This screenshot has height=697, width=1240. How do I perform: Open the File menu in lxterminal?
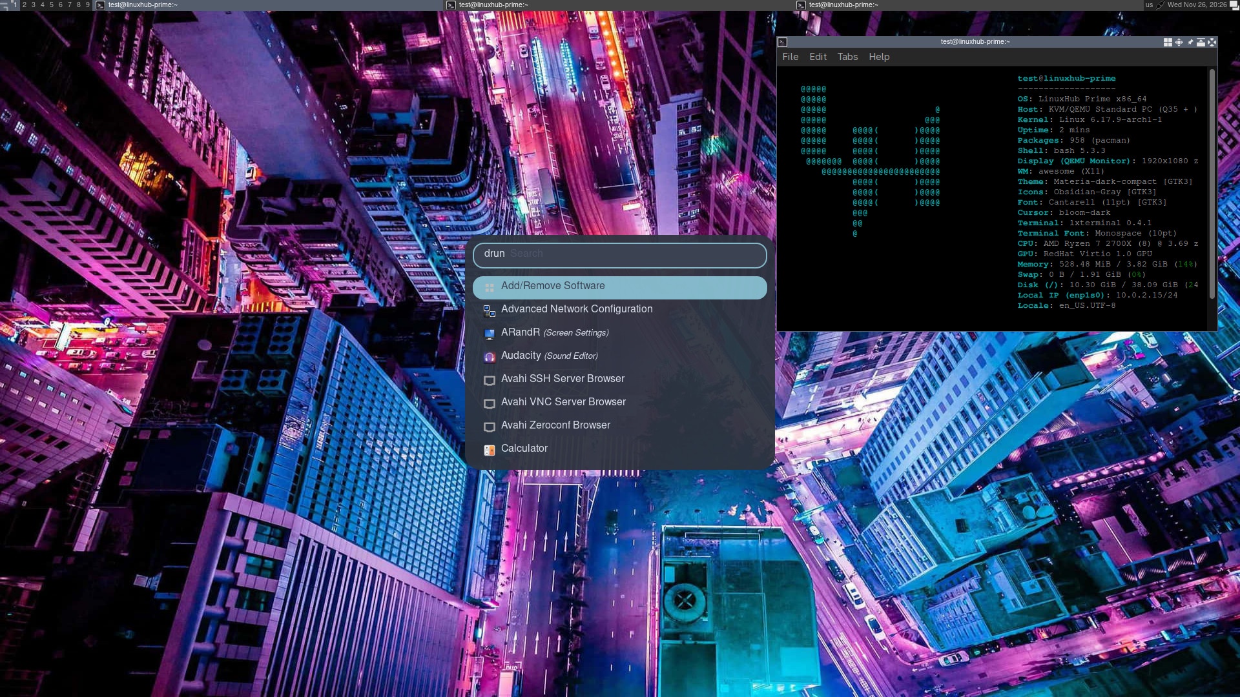pos(790,57)
